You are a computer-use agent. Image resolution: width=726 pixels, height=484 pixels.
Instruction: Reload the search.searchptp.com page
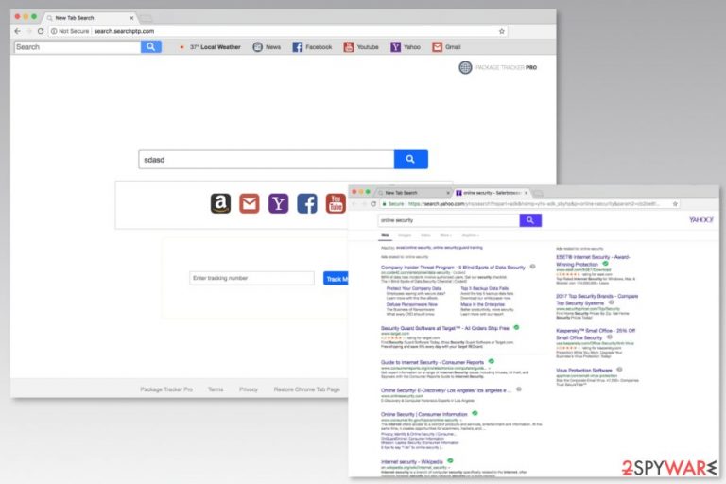point(41,31)
